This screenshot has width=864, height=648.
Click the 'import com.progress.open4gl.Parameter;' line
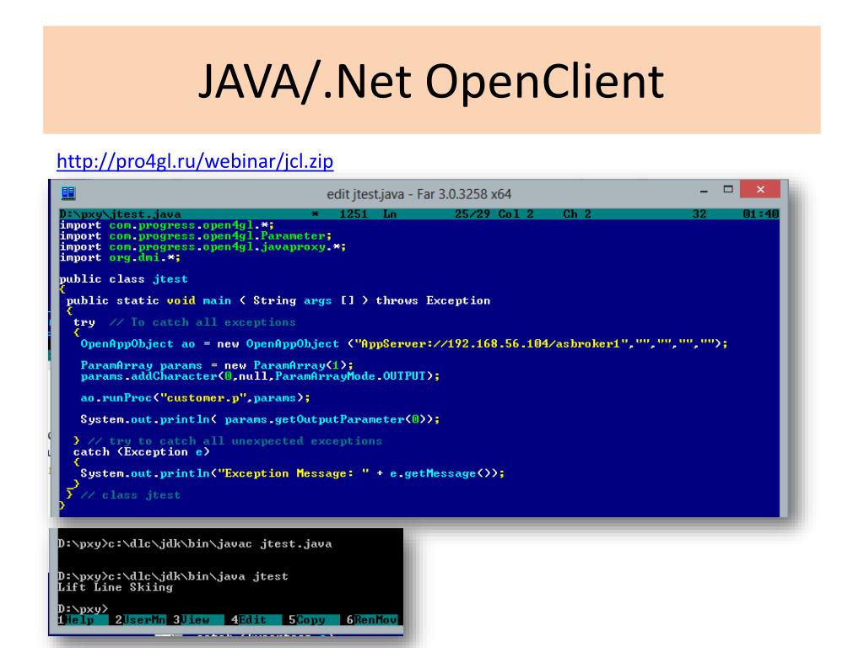[196, 236]
